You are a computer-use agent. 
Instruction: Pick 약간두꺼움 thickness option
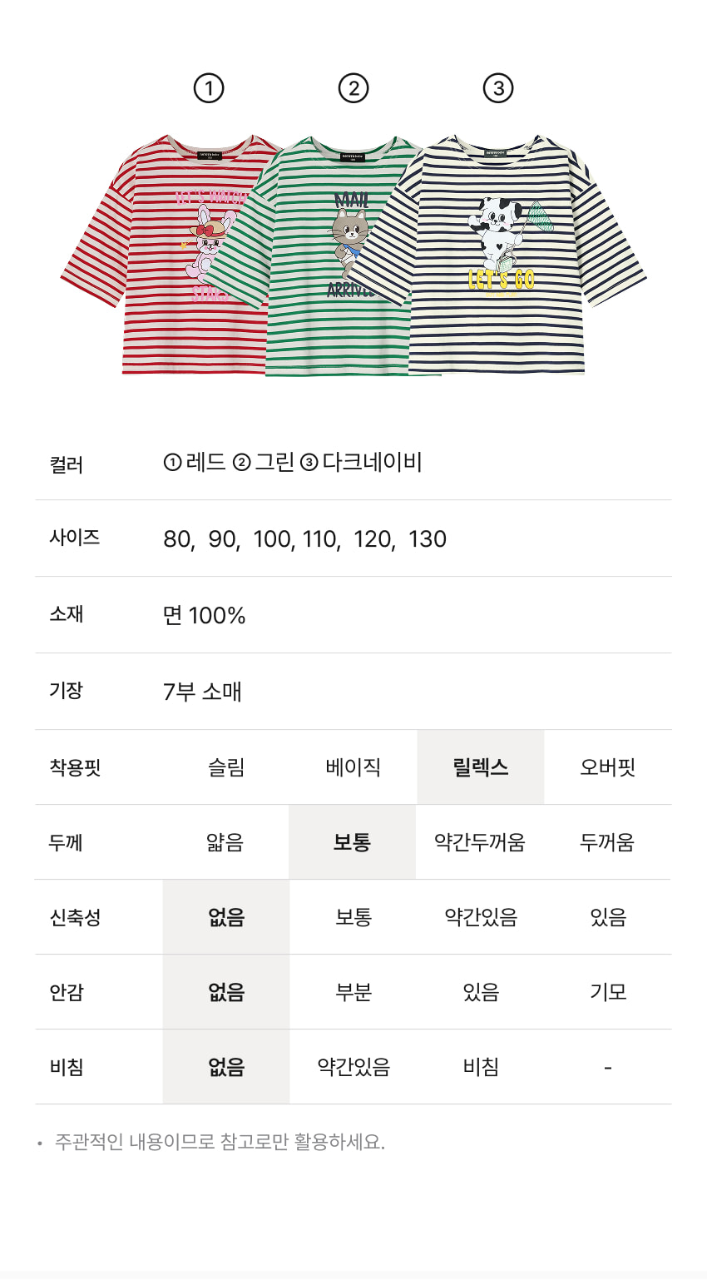[480, 842]
